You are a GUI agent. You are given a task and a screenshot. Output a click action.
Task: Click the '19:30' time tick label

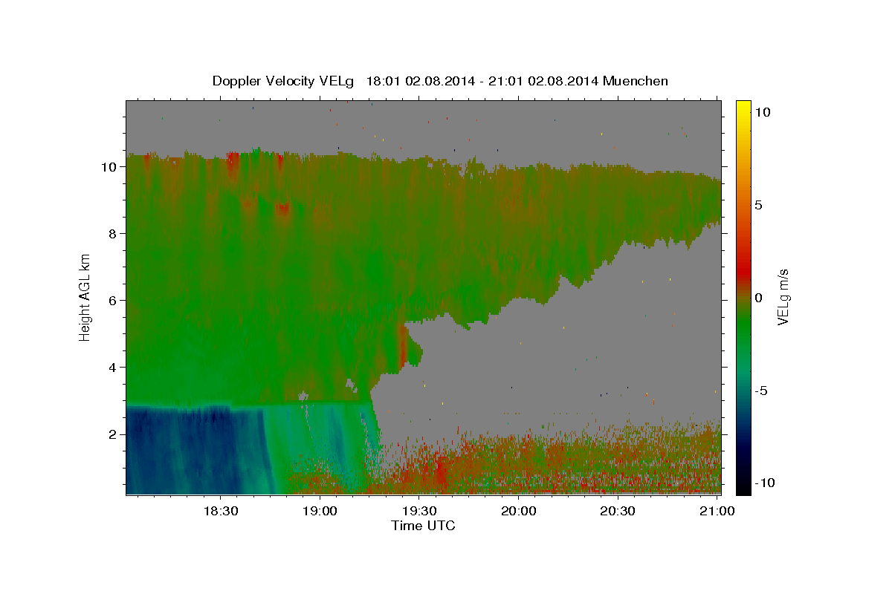coord(419,512)
